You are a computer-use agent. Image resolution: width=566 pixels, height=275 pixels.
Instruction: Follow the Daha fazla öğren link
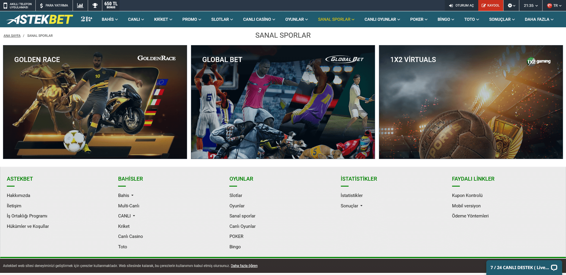coord(244,266)
